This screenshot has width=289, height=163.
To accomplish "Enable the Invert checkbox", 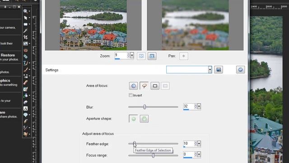I will tap(131, 95).
